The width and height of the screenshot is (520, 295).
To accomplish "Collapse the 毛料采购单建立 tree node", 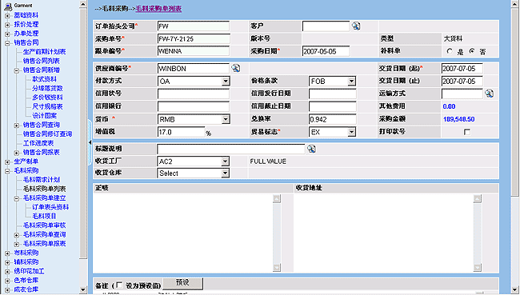I will pyautogui.click(x=17, y=198).
